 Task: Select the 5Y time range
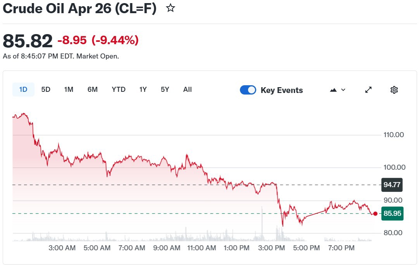[x=165, y=89]
